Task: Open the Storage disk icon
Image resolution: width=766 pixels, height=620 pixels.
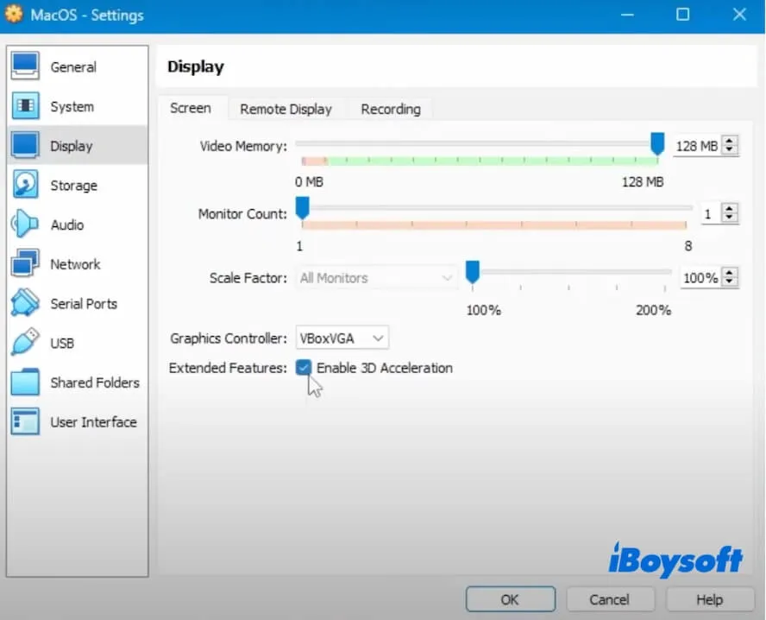Action: 26,185
